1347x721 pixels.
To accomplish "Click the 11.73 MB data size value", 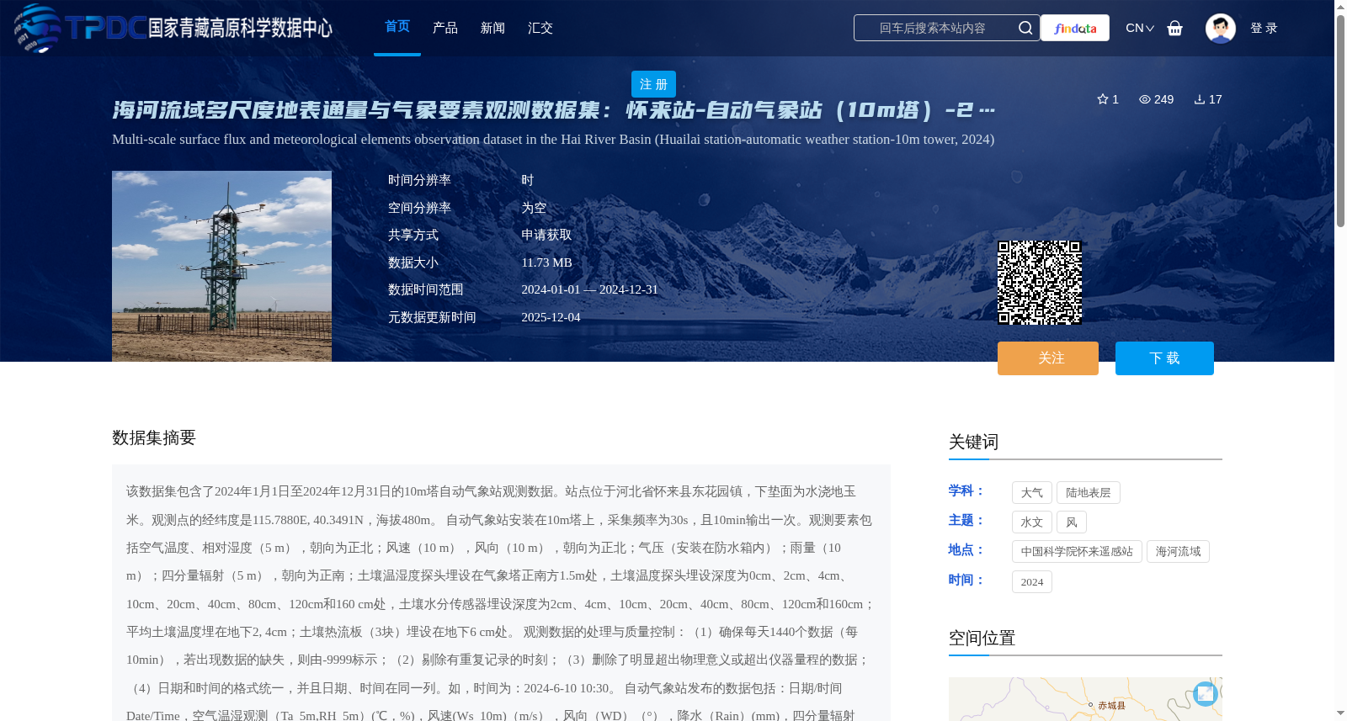I will [x=546, y=262].
